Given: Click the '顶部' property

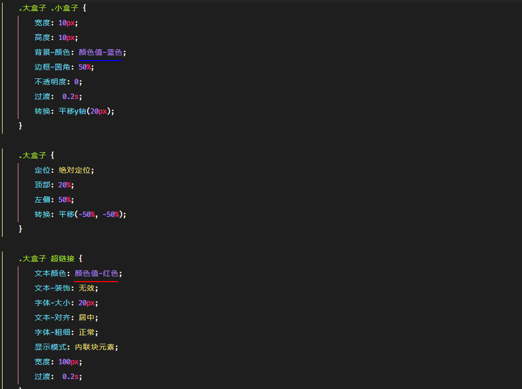Looking at the screenshot, I should pyautogui.click(x=42, y=185).
